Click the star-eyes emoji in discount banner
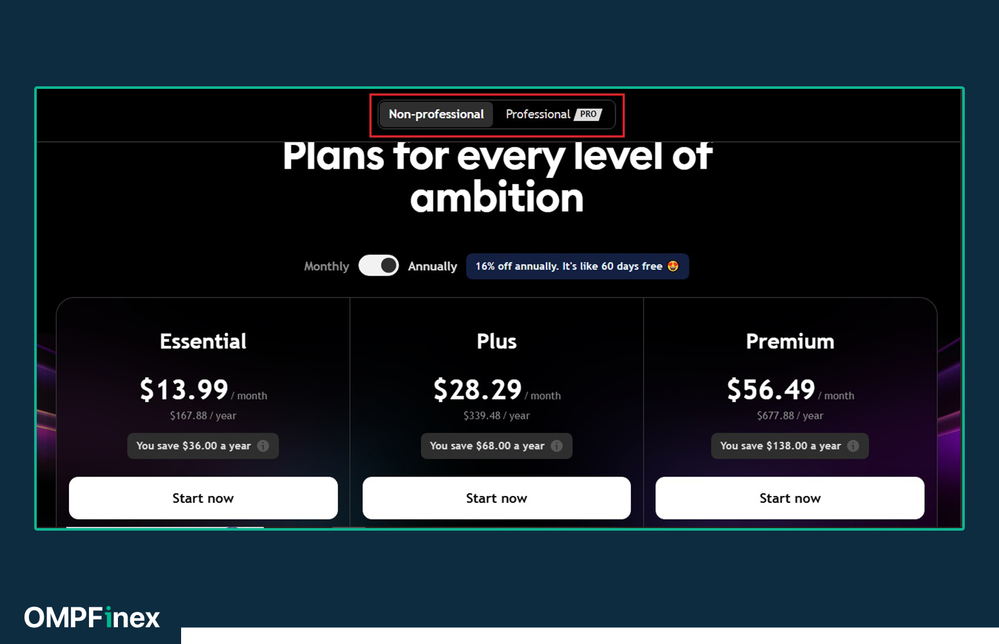999x644 pixels. point(673,266)
